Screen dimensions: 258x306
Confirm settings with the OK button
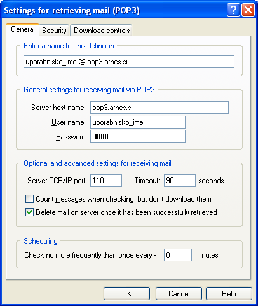click(x=126, y=294)
